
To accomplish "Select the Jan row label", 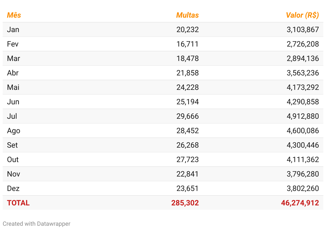I will (x=13, y=29).
